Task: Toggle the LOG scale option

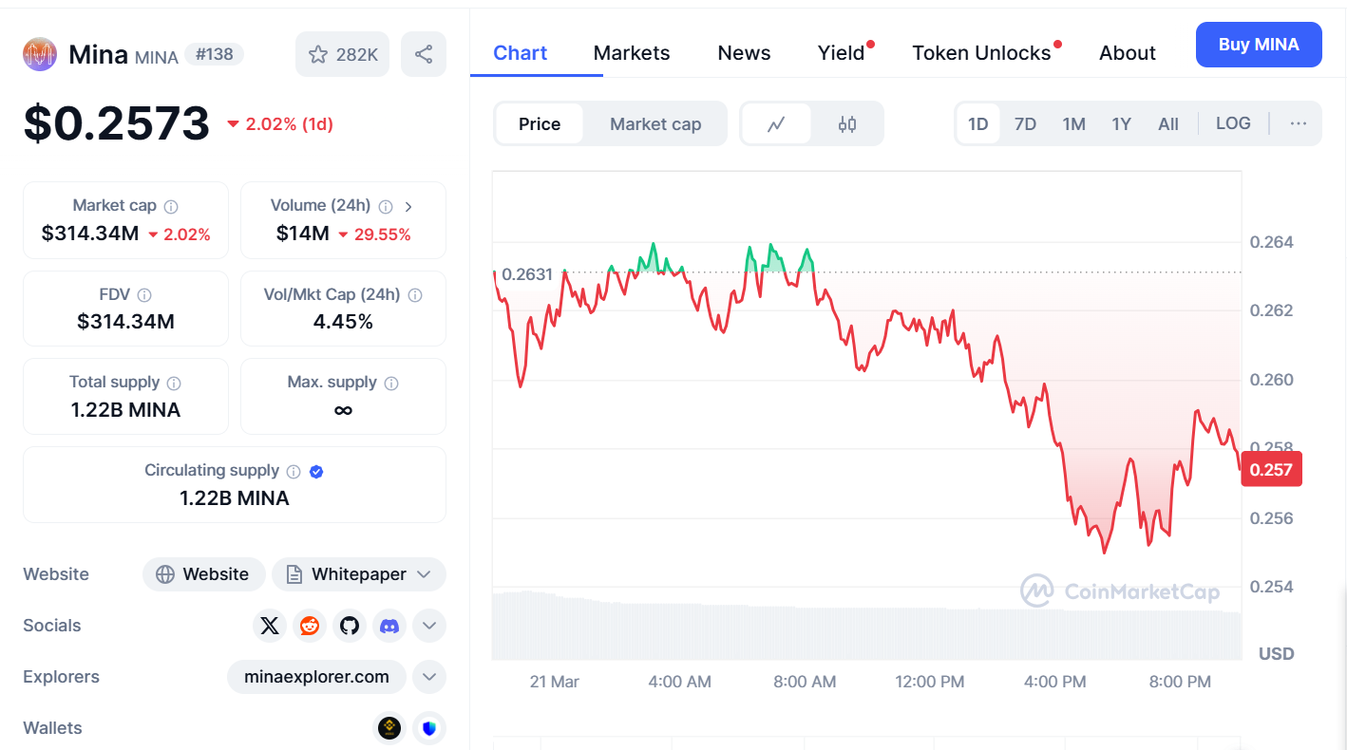Action: (1233, 123)
